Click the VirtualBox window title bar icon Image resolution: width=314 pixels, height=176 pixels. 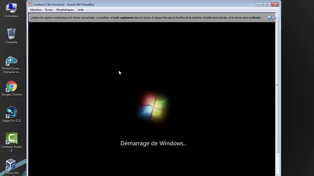tap(30, 4)
